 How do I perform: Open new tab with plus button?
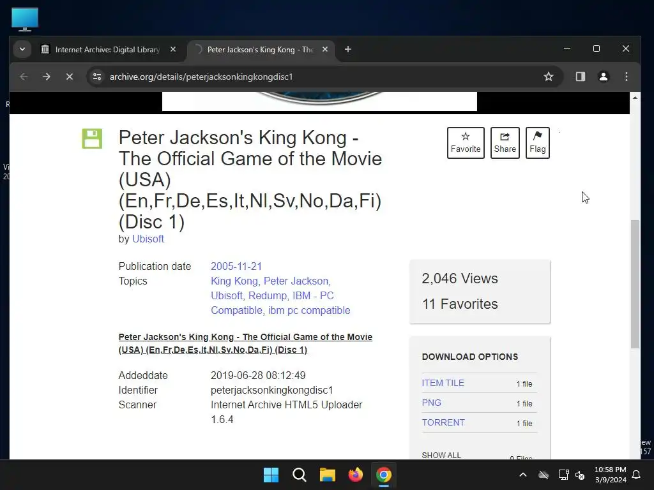(x=348, y=50)
